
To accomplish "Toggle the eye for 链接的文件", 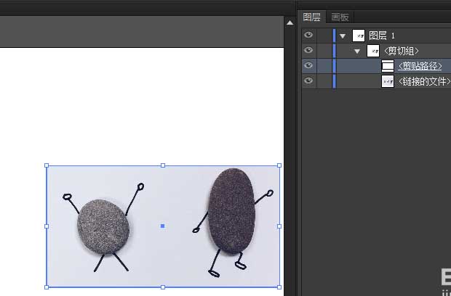I will pos(308,81).
